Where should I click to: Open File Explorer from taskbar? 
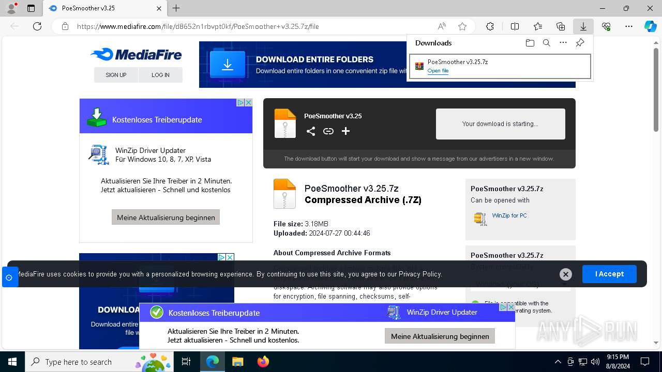(x=237, y=362)
